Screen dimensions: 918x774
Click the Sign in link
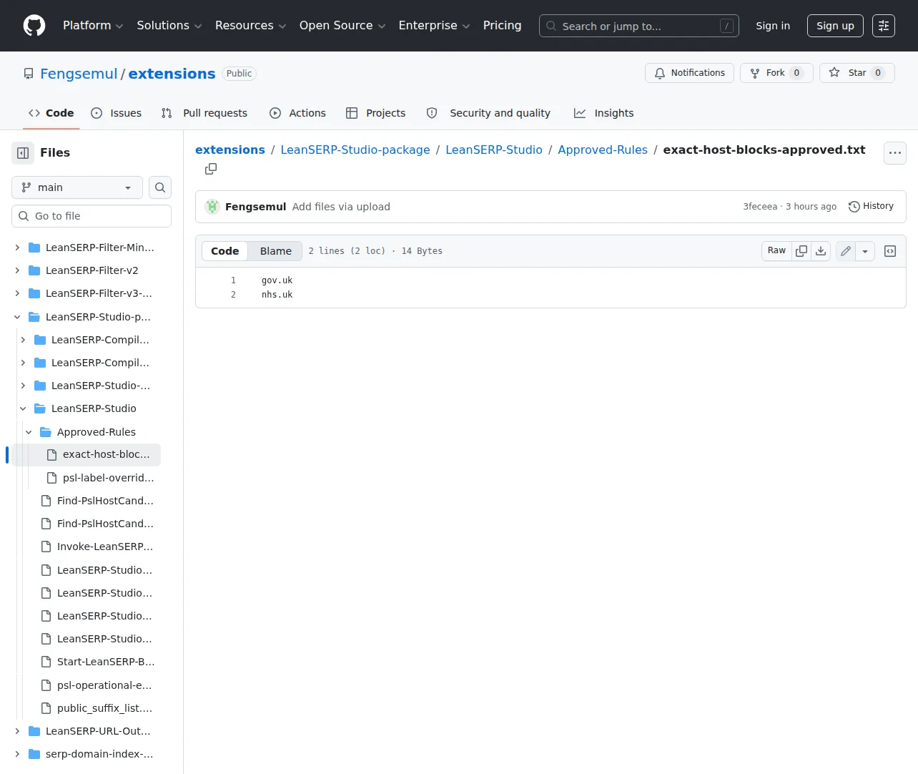click(x=773, y=26)
